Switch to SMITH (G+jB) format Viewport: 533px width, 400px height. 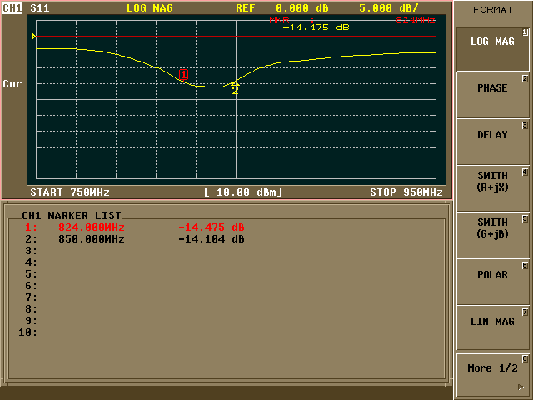pos(492,235)
